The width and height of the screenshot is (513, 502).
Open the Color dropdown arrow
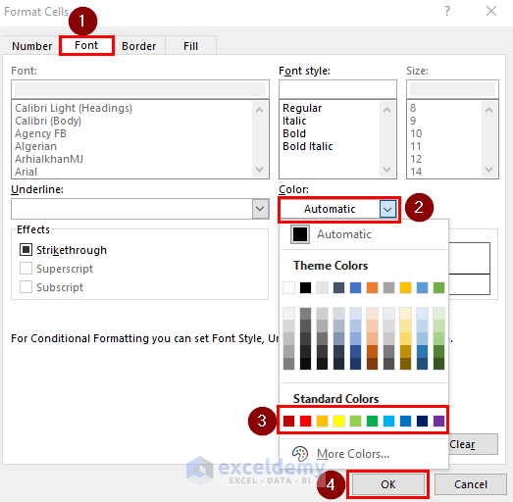coord(387,209)
